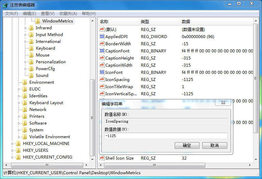
Task: Select the Identities key label
Action: 38,96
